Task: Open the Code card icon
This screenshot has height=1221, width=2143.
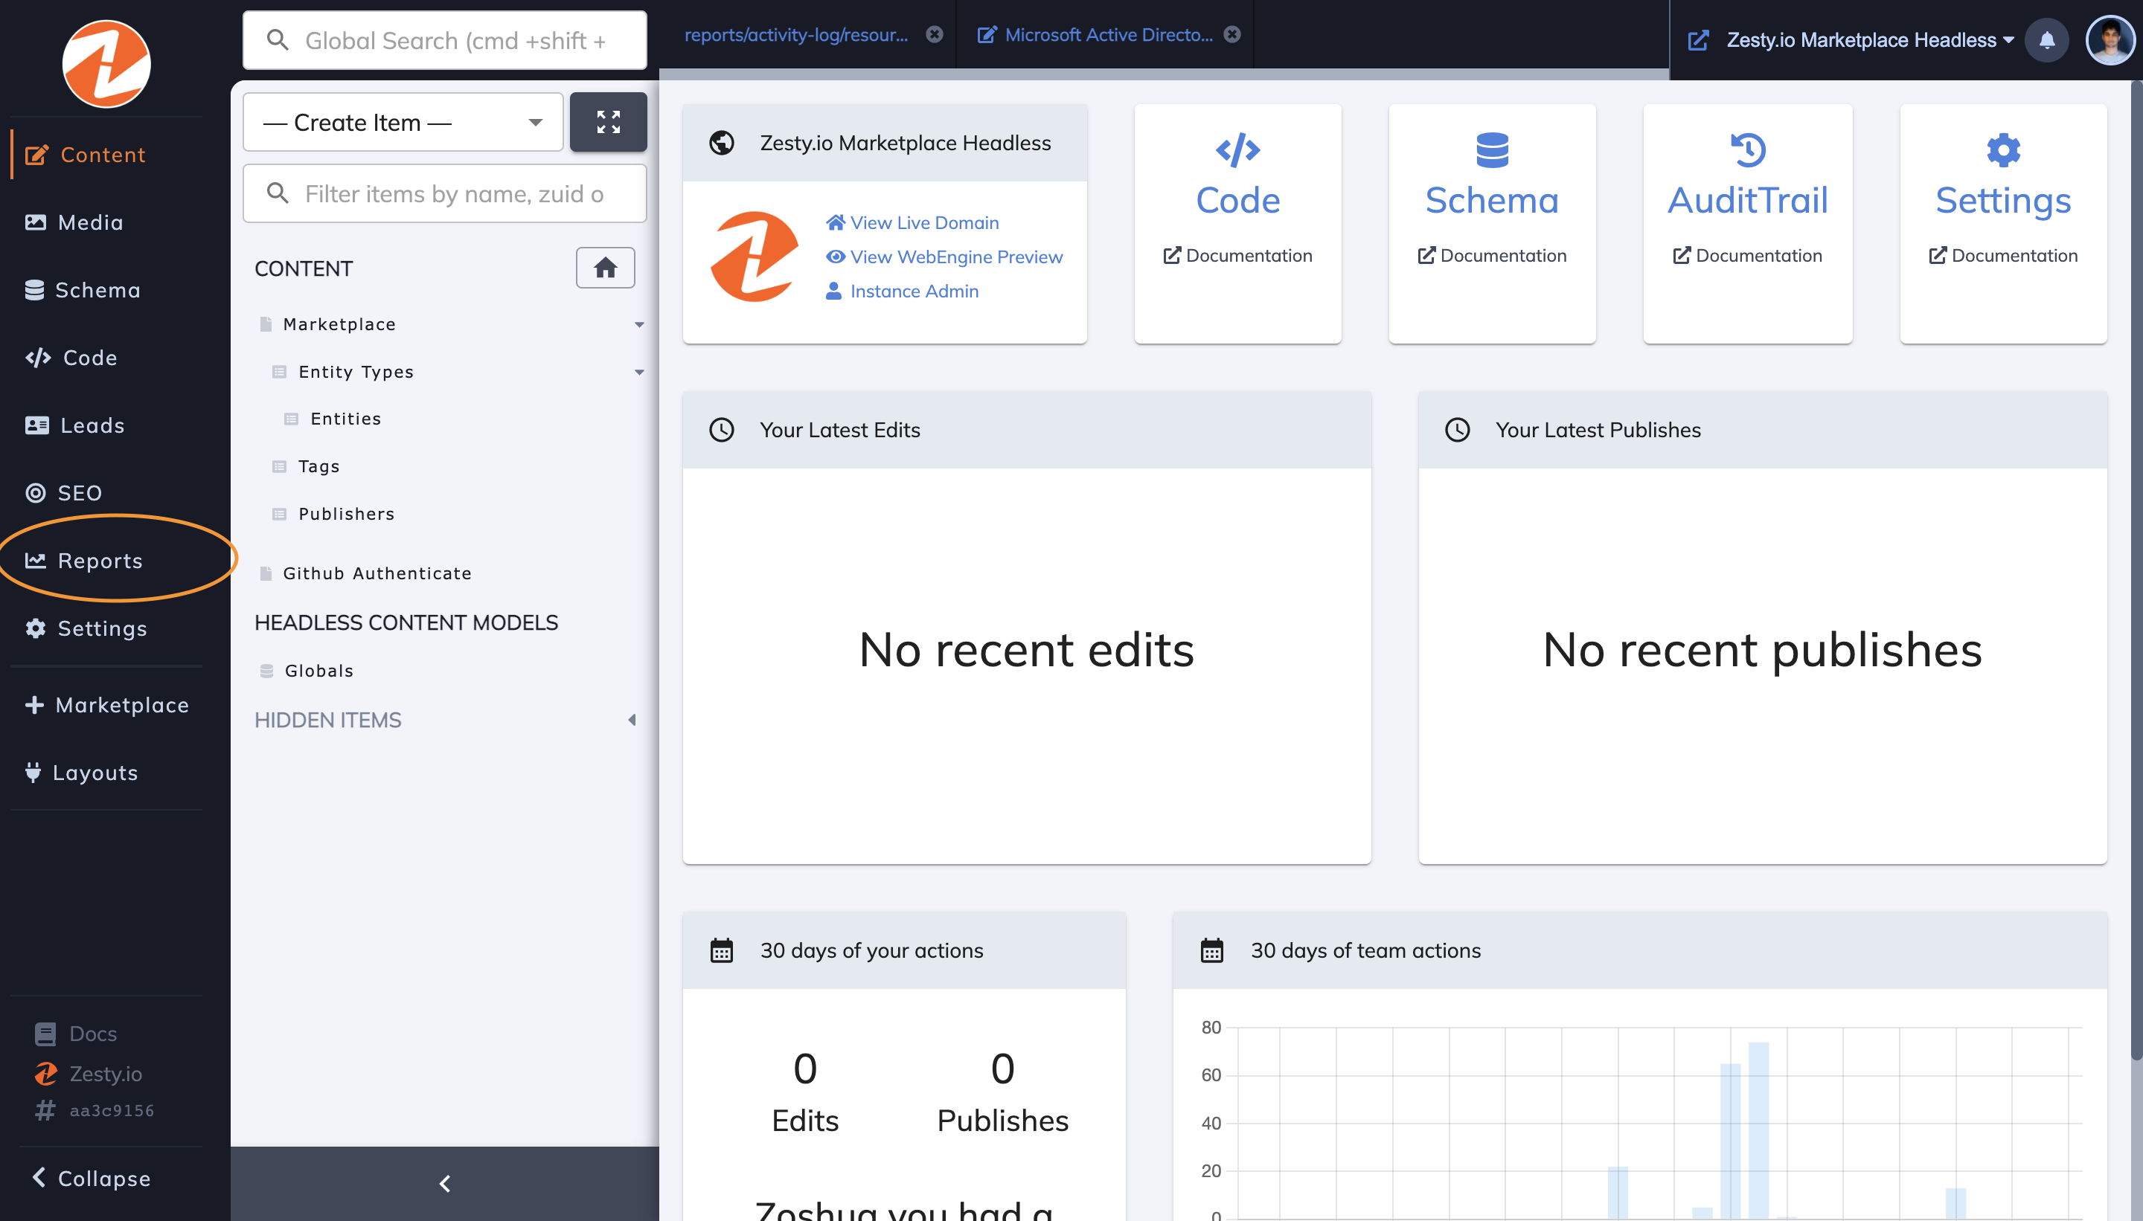Action: tap(1237, 150)
